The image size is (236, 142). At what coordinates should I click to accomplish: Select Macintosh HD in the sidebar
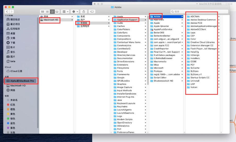16,86
